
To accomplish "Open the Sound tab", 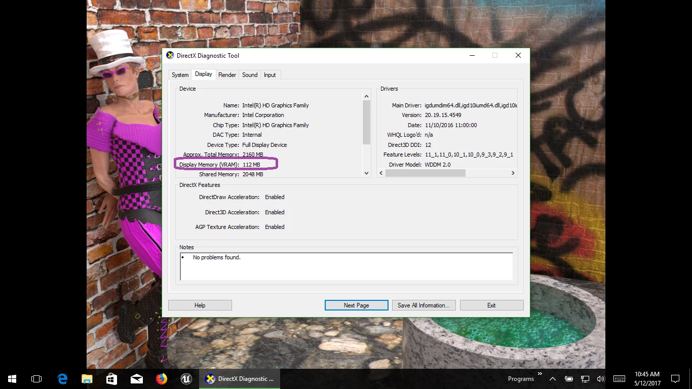I will pos(250,75).
